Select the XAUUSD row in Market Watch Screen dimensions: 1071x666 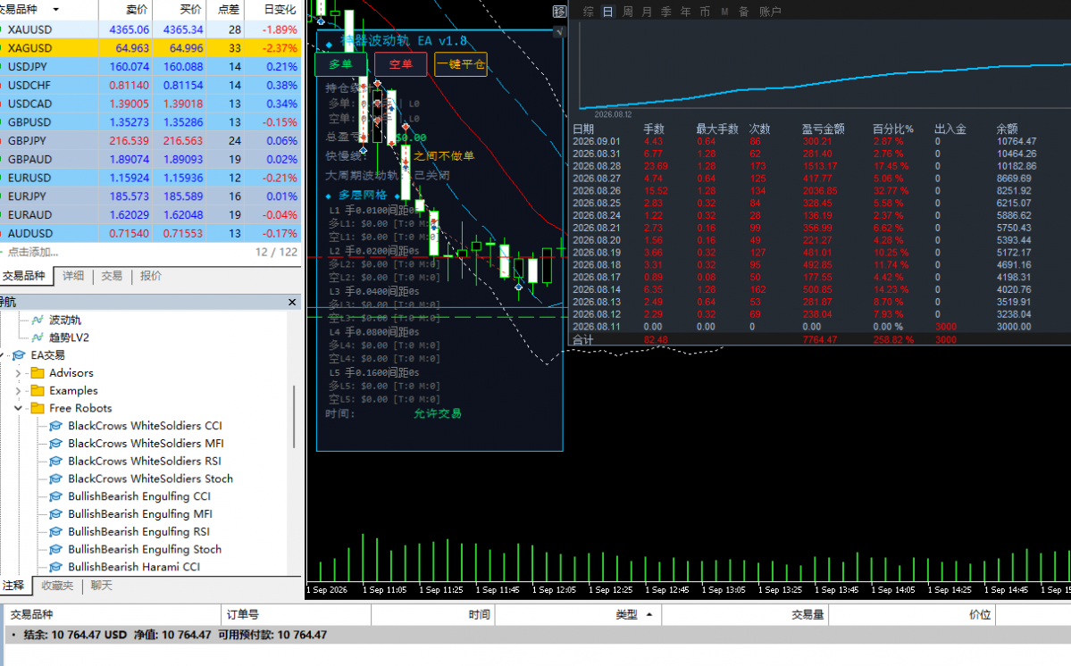(150, 30)
